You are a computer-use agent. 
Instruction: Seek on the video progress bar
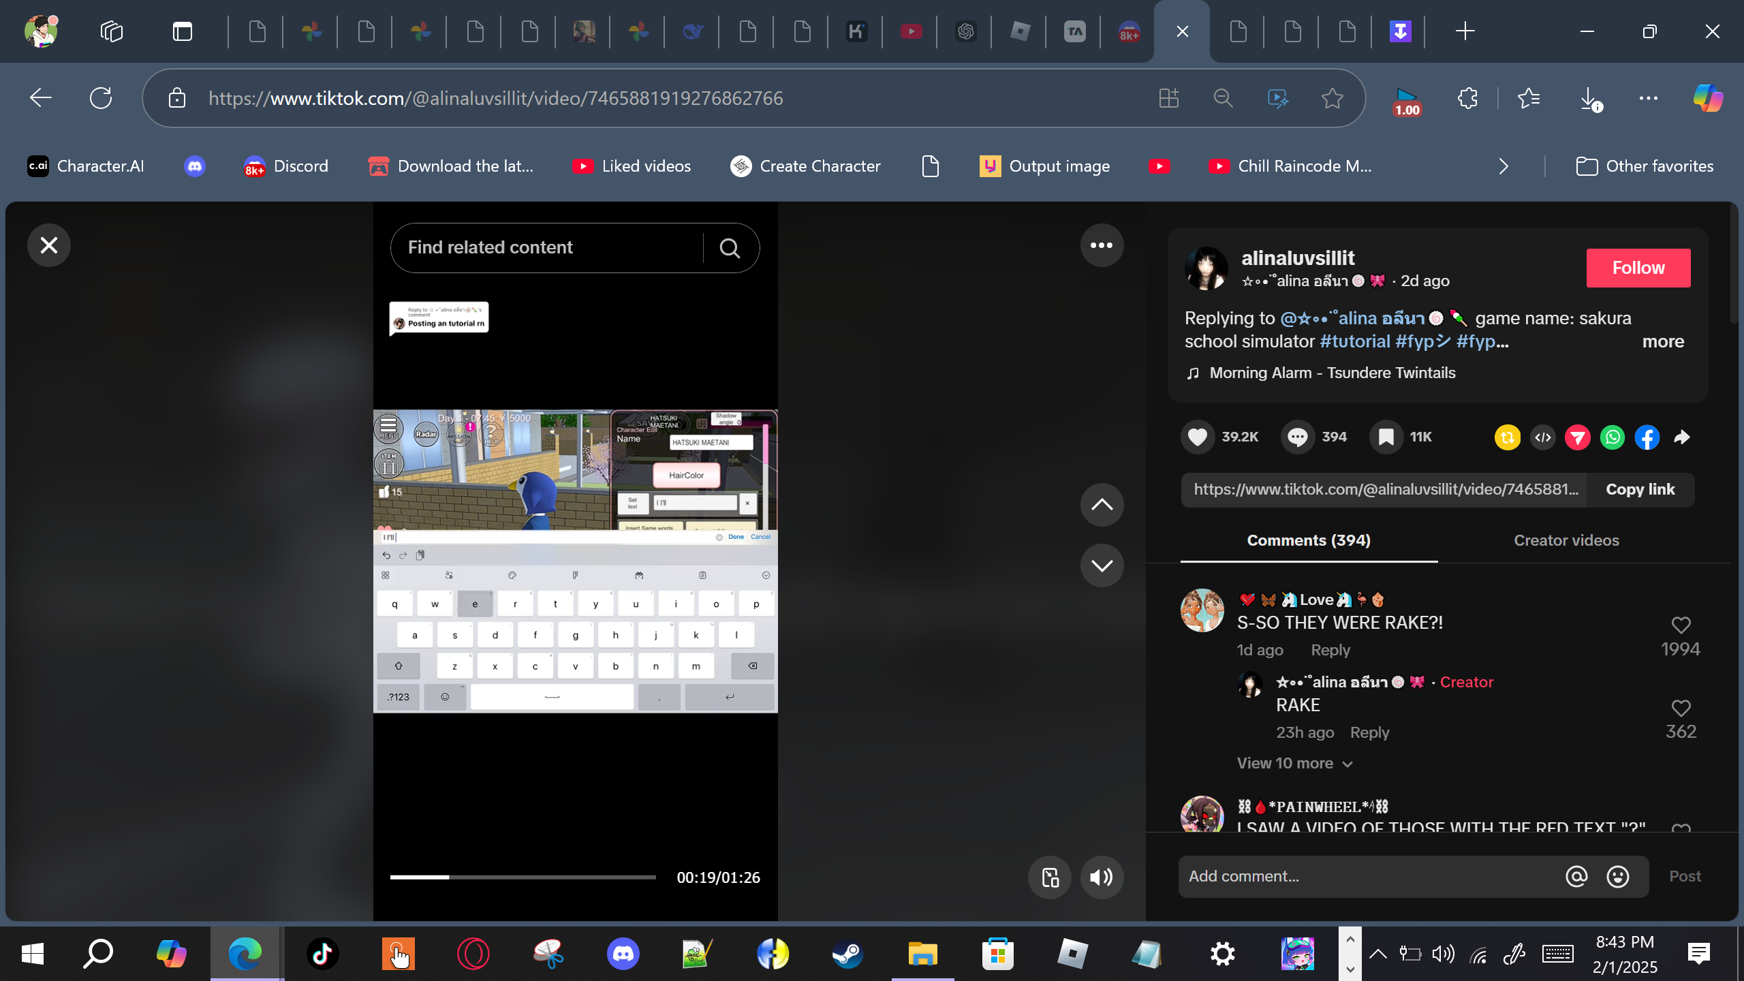(x=523, y=877)
